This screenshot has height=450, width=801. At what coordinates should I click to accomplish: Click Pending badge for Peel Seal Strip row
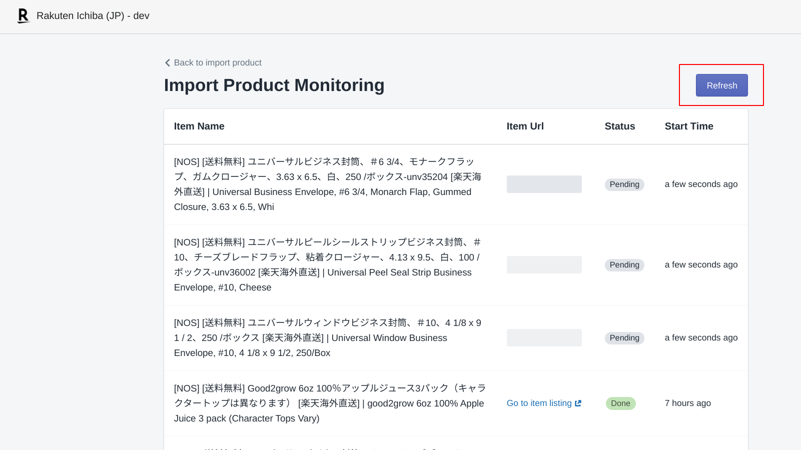pos(624,265)
